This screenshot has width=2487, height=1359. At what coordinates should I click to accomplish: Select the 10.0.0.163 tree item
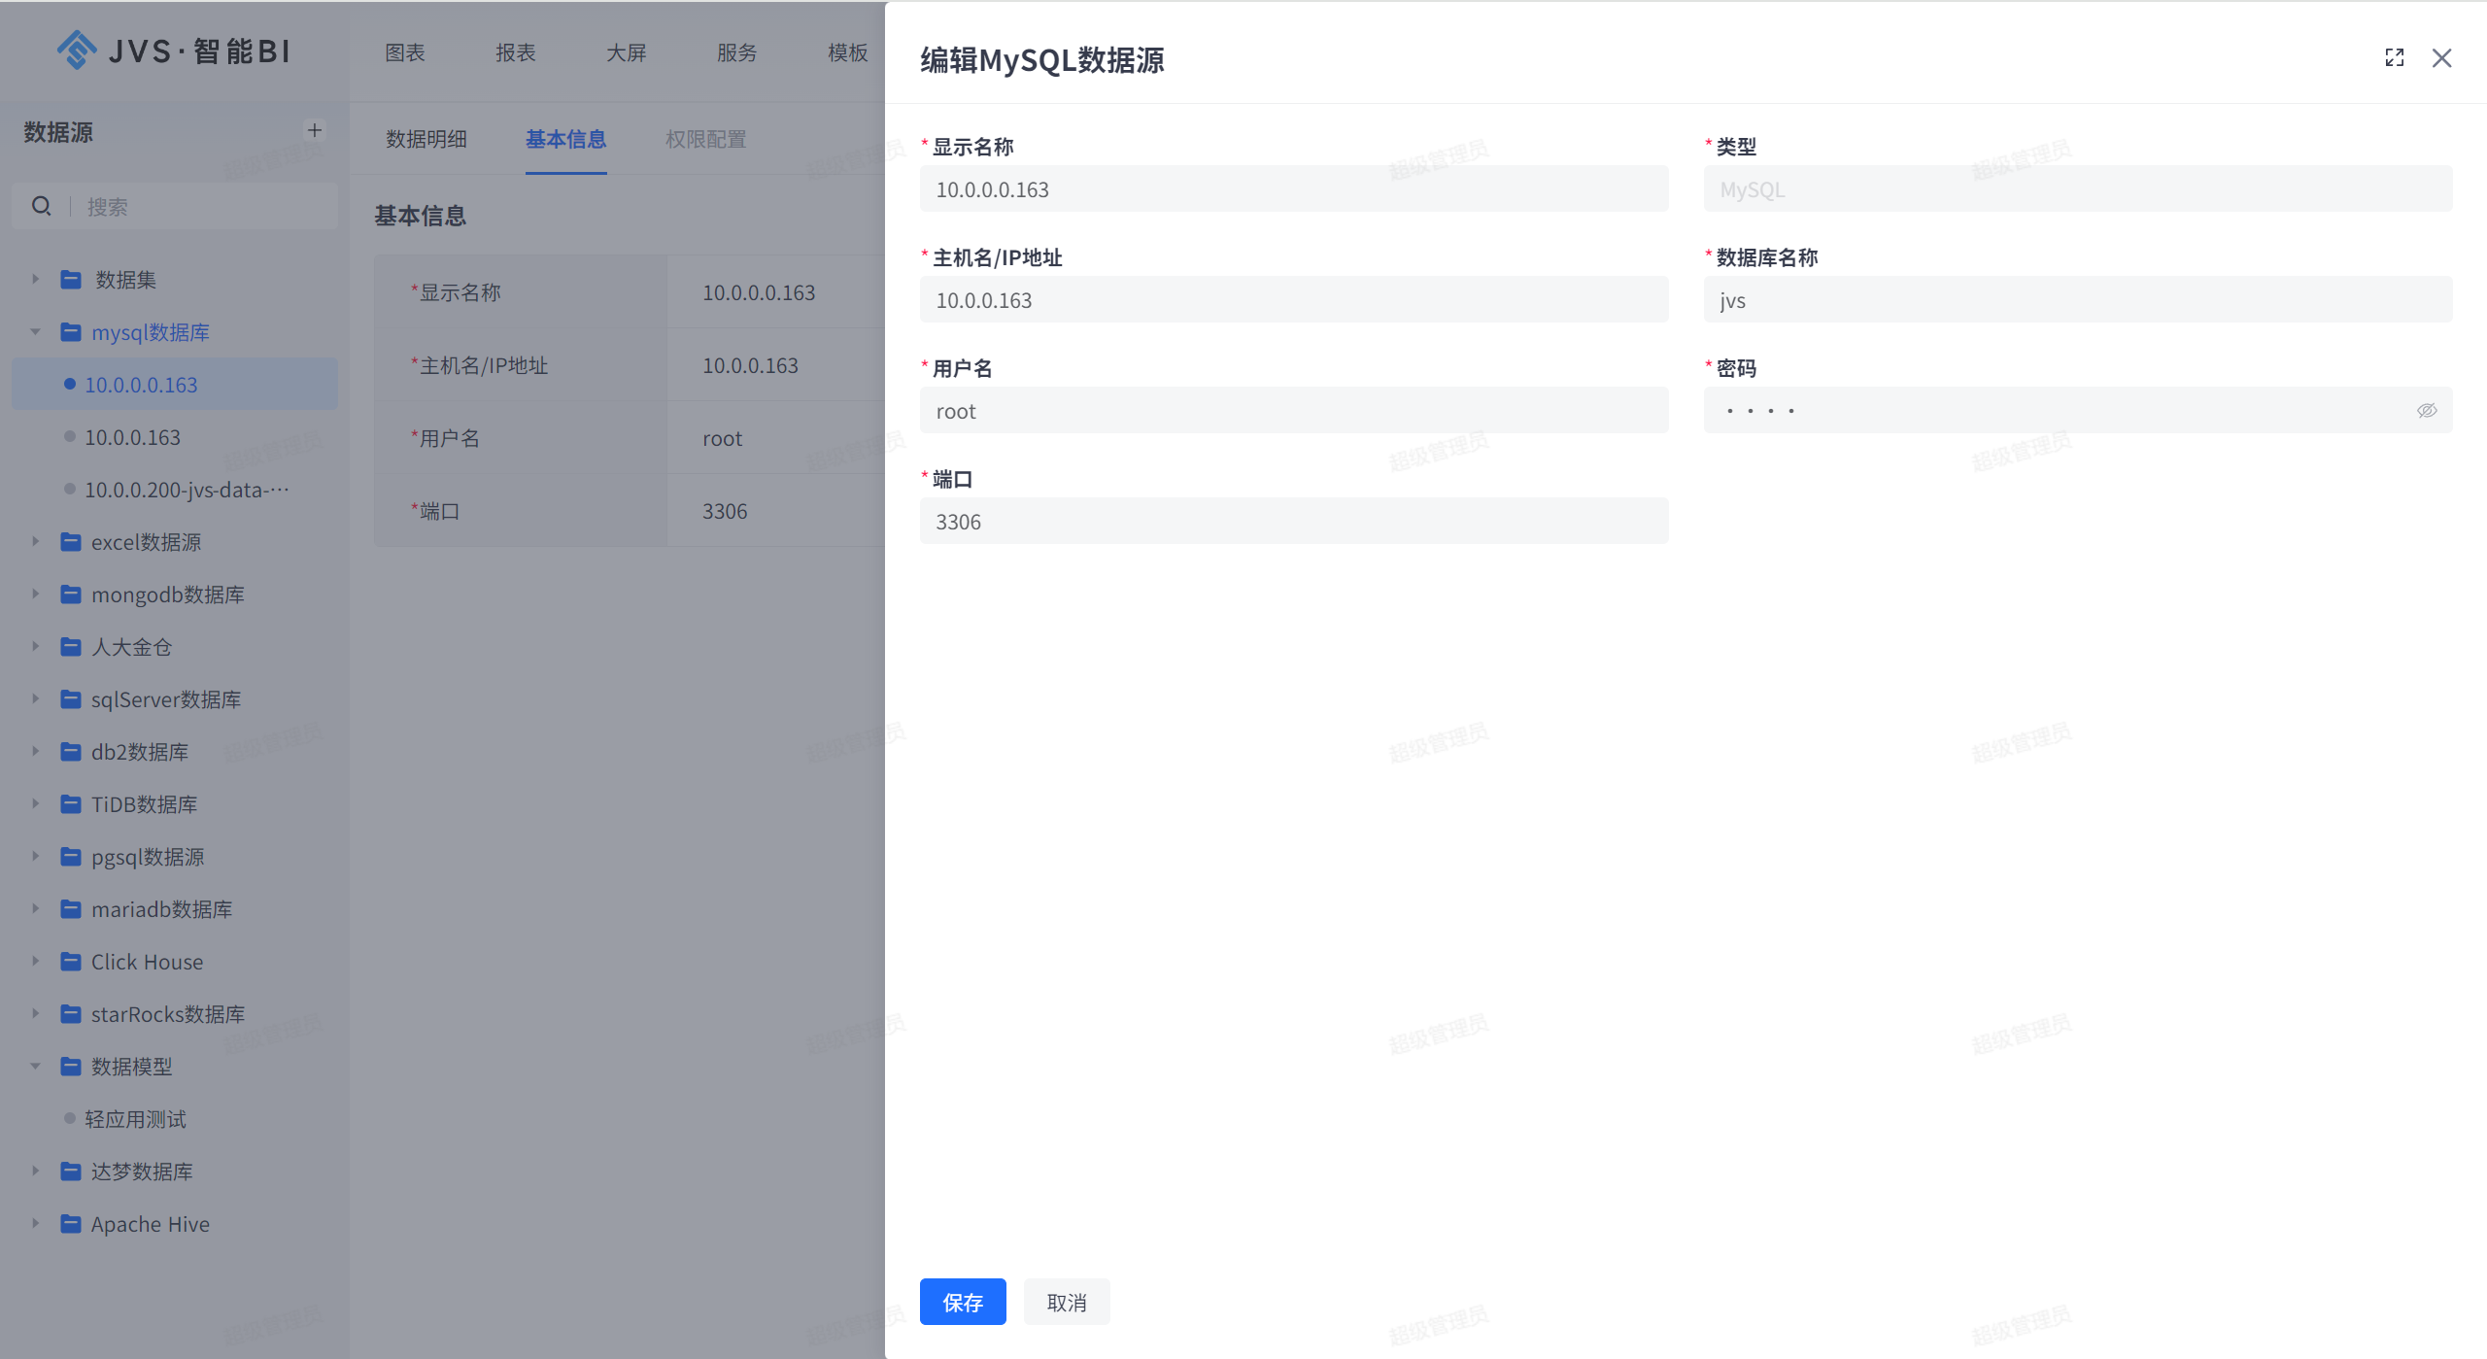(x=175, y=437)
